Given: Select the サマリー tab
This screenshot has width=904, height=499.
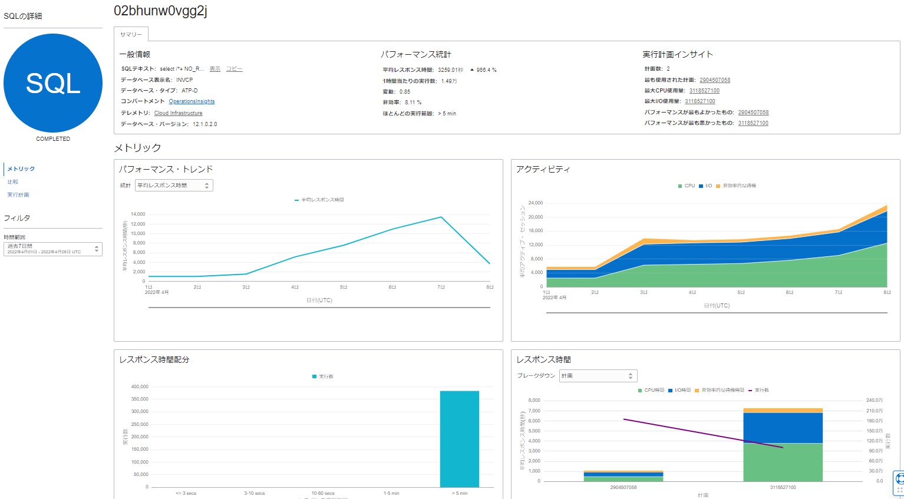Looking at the screenshot, I should click(x=131, y=34).
